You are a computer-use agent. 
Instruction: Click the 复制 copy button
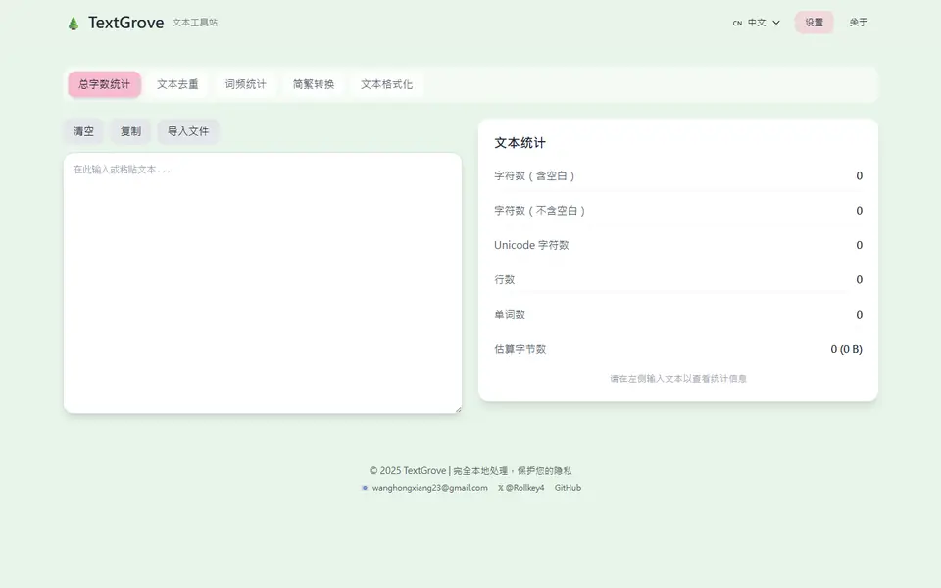click(130, 131)
